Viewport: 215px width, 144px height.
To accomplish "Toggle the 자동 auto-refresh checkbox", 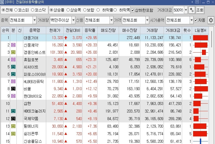I will point(196,20).
